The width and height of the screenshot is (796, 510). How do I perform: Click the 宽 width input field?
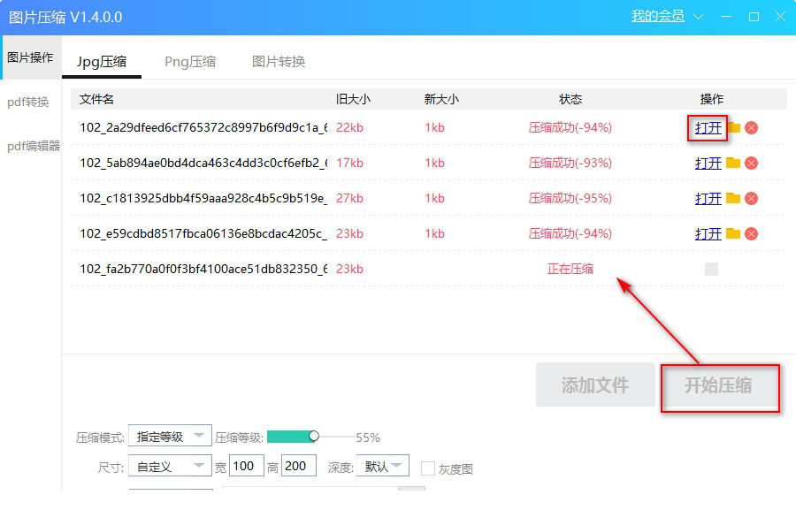(x=247, y=466)
